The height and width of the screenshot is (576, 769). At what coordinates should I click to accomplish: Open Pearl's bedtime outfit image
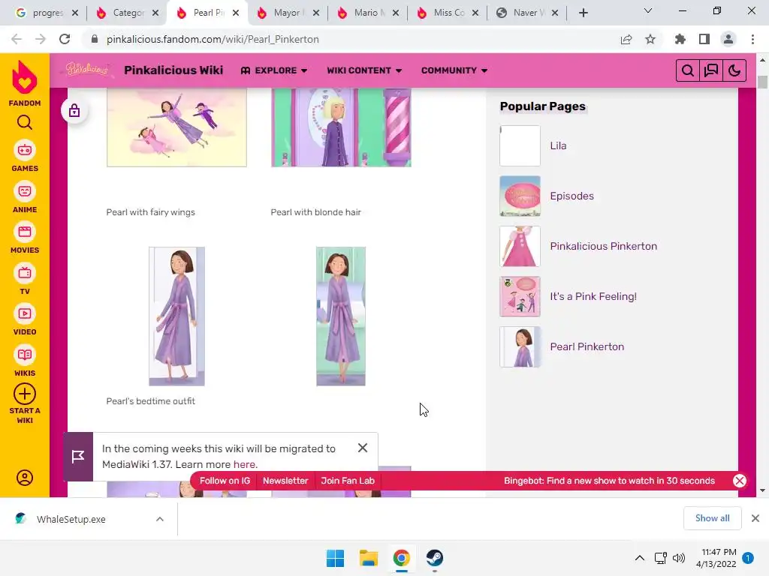pos(176,316)
